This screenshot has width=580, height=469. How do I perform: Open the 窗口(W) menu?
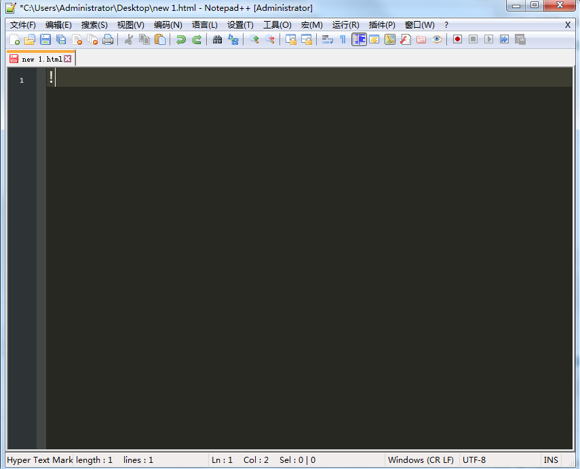419,25
